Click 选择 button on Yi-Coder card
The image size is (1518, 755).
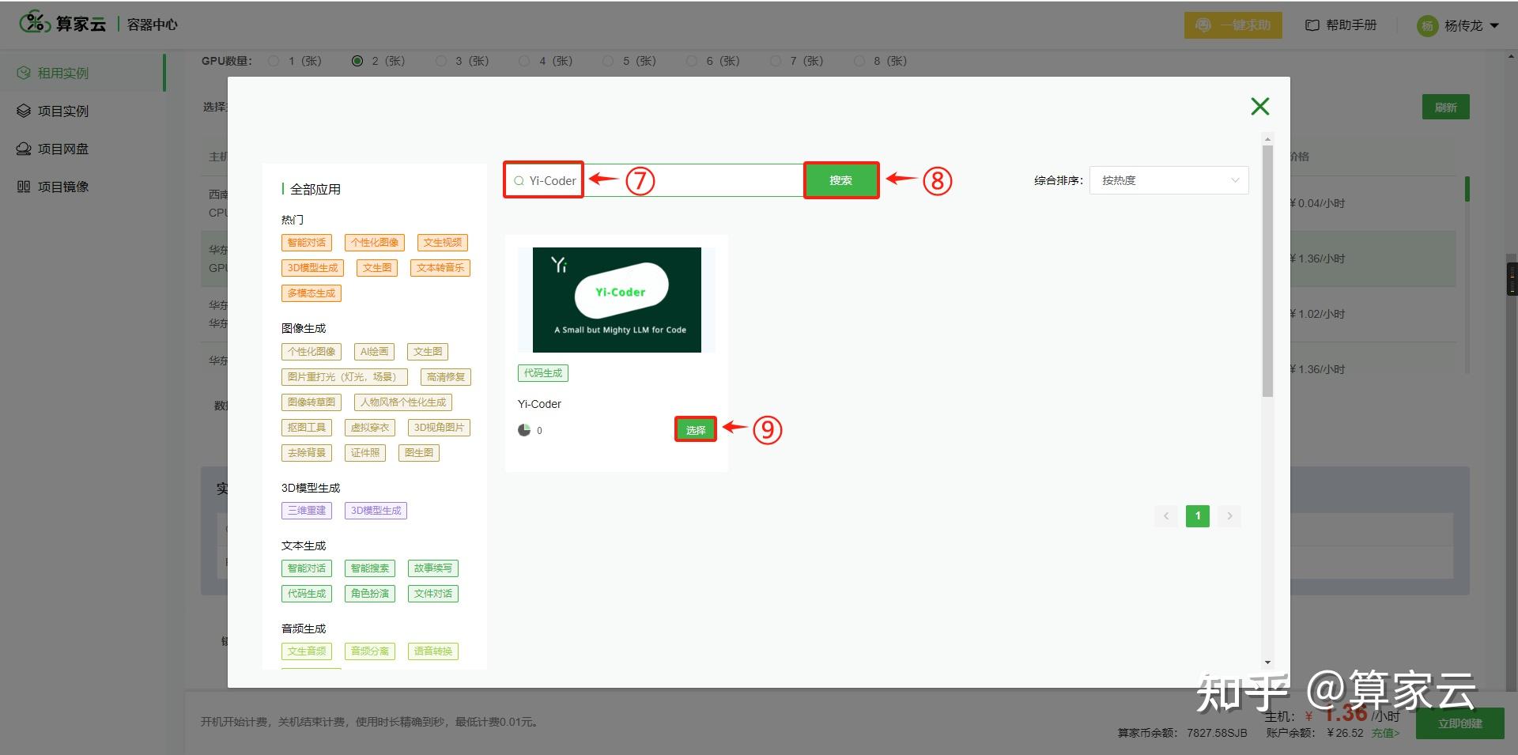tap(696, 429)
